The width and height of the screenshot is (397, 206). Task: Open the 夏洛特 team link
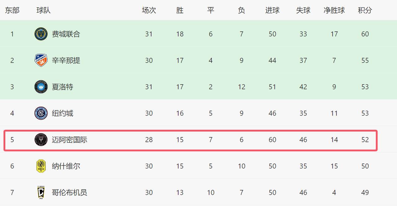[62, 87]
